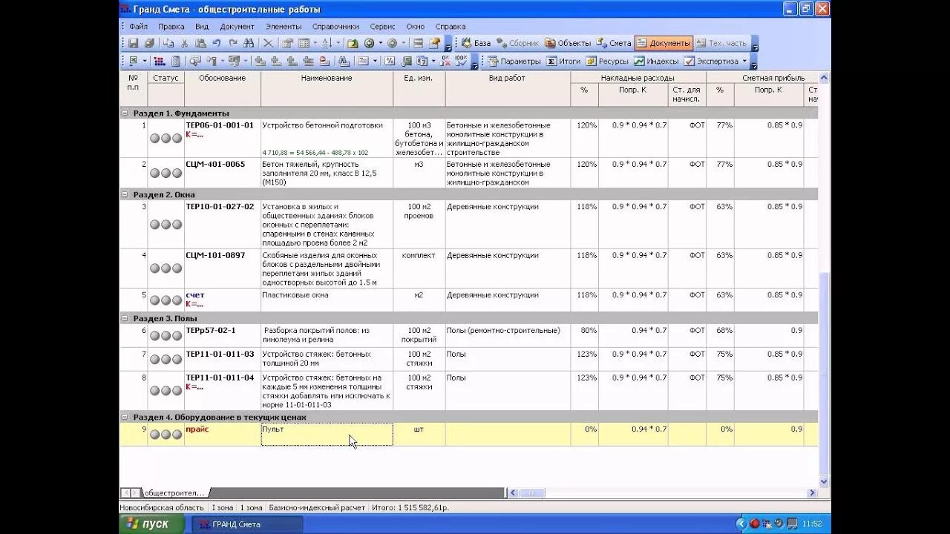Click the Paste clipboard icon
Screen dimensions: 950x534
coord(200,43)
